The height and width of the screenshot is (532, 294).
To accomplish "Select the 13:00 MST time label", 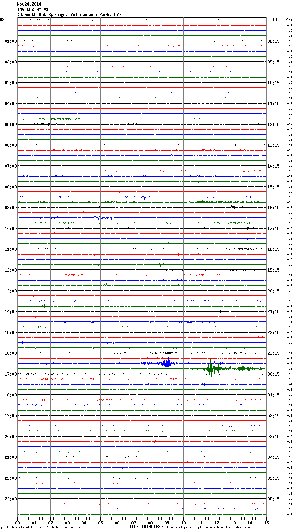I will pyautogui.click(x=10, y=291).
